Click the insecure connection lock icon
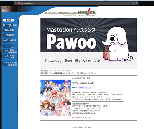154x129 pixels. (19, 3)
